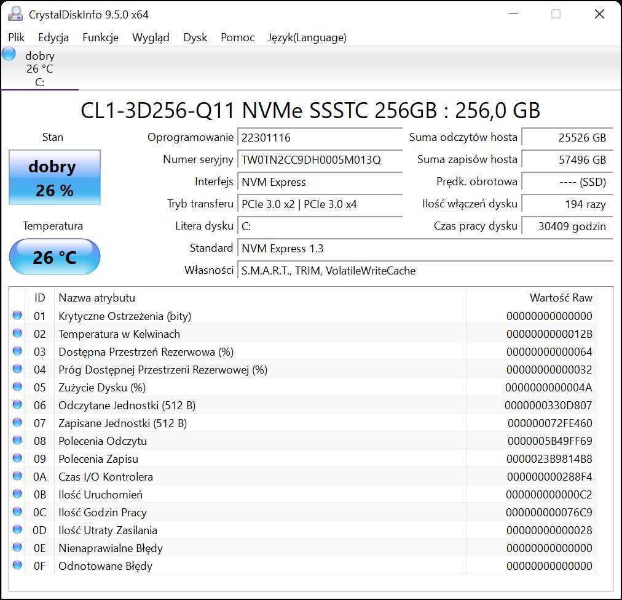Click status dot for Ilość Utraty Zasilania row
Viewport: 622px width, 600px height.
[x=17, y=530]
